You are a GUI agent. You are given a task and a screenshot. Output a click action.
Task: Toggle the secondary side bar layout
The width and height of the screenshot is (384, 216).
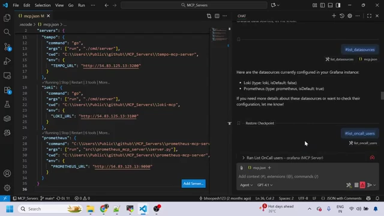pyautogui.click(x=338, y=5)
